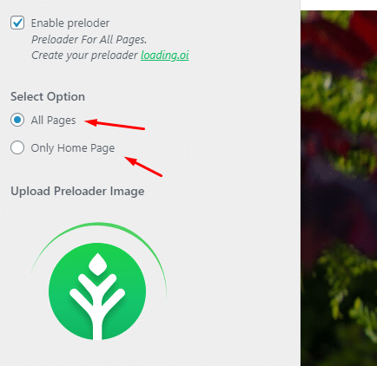Screen dimensions: 377x366
Task: Click the site preview image on right
Action: coord(339,188)
